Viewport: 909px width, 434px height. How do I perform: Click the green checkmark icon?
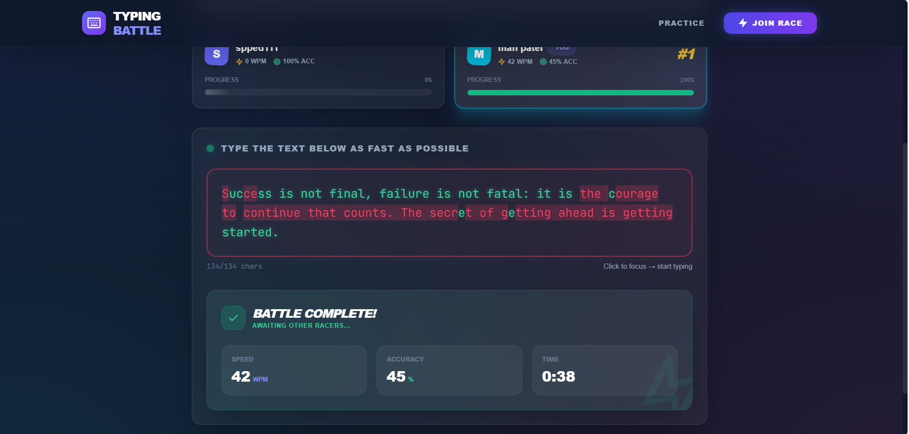(x=233, y=318)
